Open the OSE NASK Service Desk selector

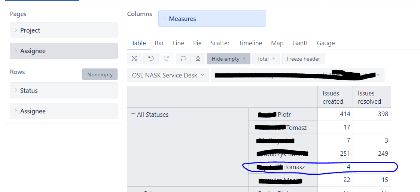(168, 75)
